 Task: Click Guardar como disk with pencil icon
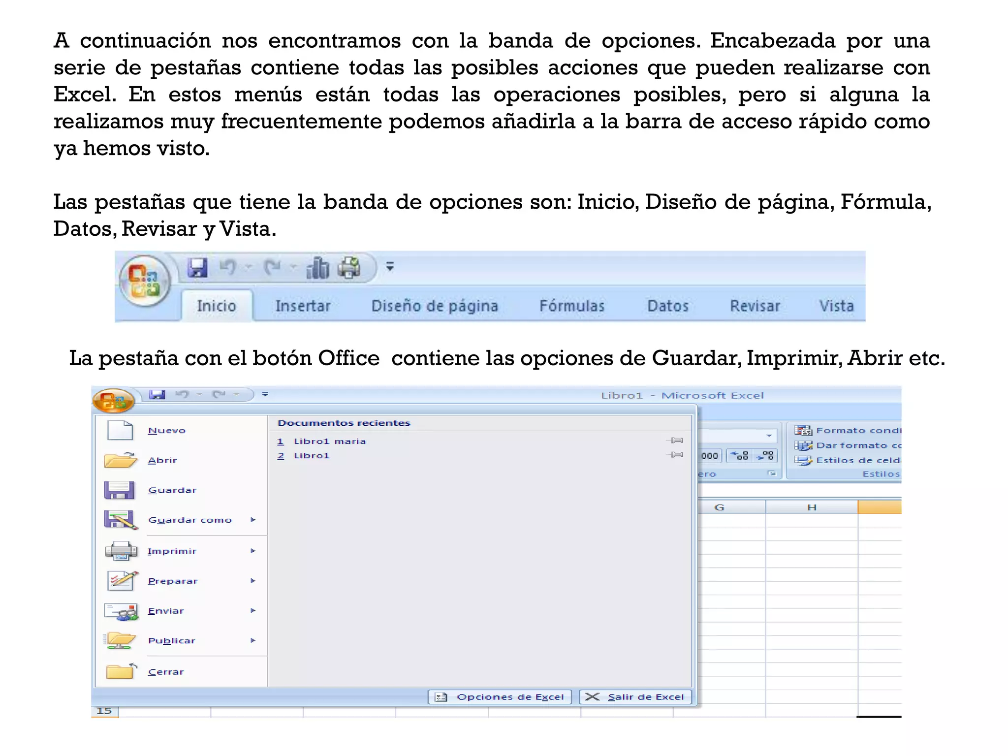point(121,520)
